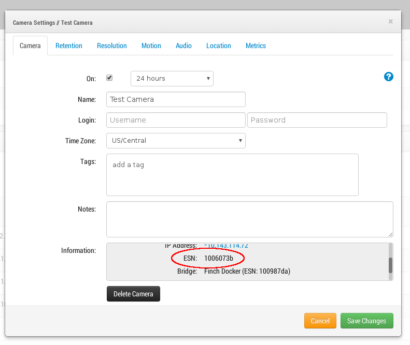Click the camera IP Address link
The width and height of the screenshot is (410, 345).
(226, 246)
